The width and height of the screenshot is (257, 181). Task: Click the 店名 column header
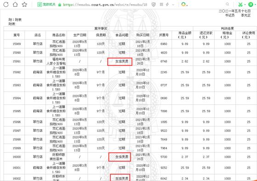pos(38,35)
